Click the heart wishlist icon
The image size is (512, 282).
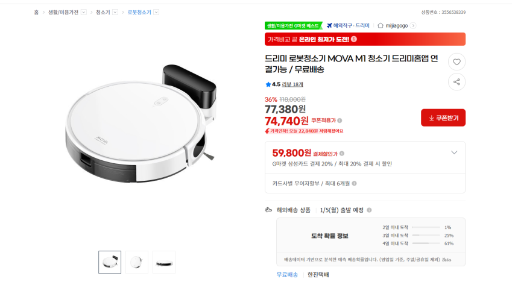[457, 61]
